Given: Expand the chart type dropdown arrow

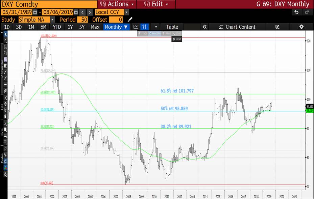Looking at the screenshot, I should click(156, 27).
